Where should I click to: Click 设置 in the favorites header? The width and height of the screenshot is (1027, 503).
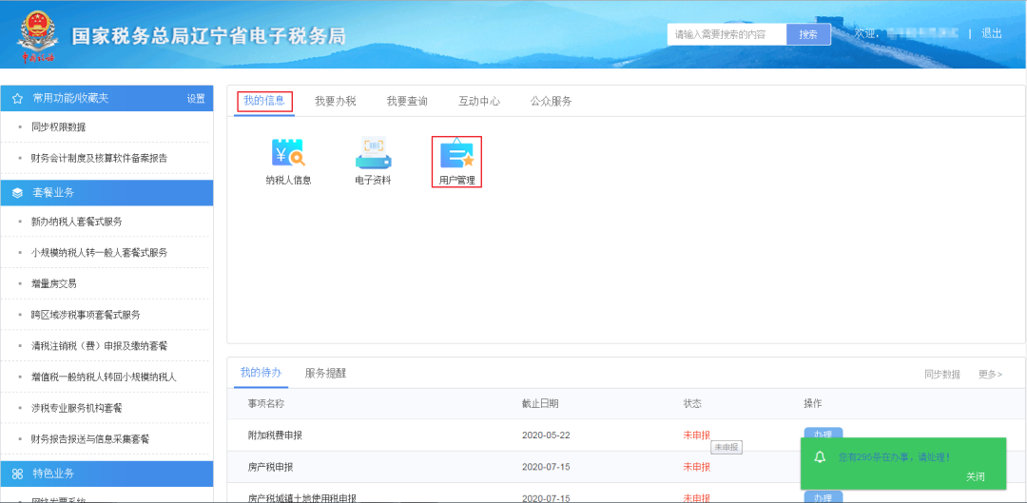coord(196,98)
